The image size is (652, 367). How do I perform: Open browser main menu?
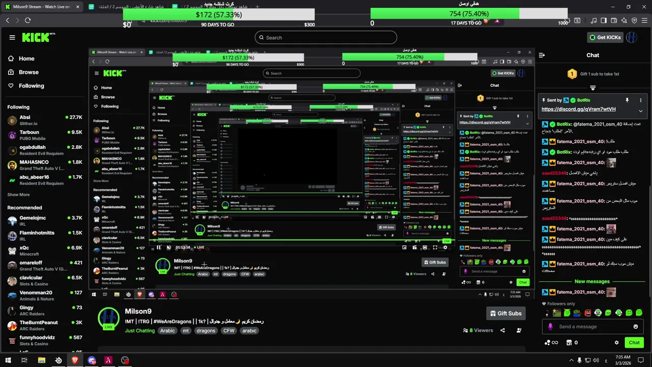click(x=644, y=20)
